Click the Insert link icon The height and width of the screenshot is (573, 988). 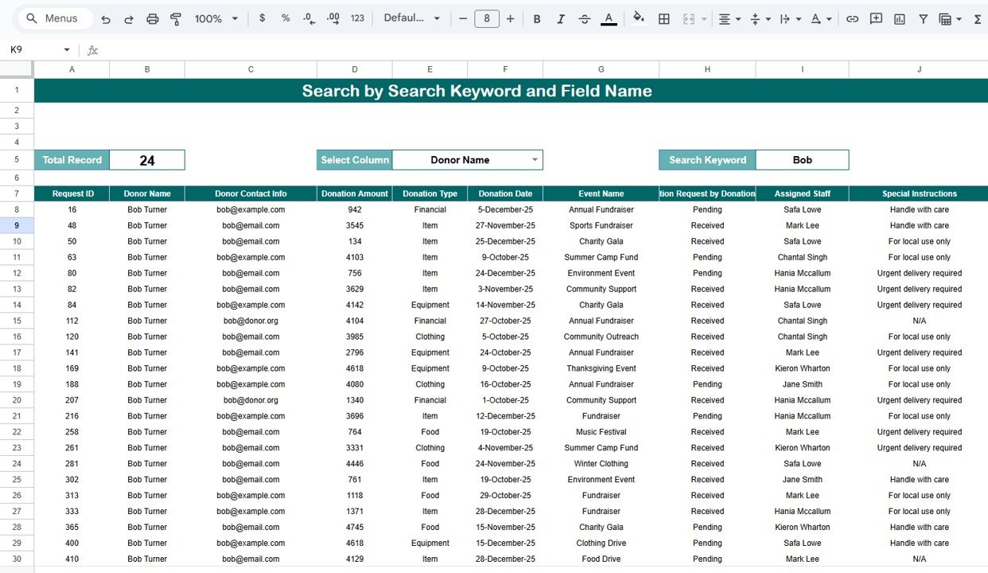tap(852, 18)
